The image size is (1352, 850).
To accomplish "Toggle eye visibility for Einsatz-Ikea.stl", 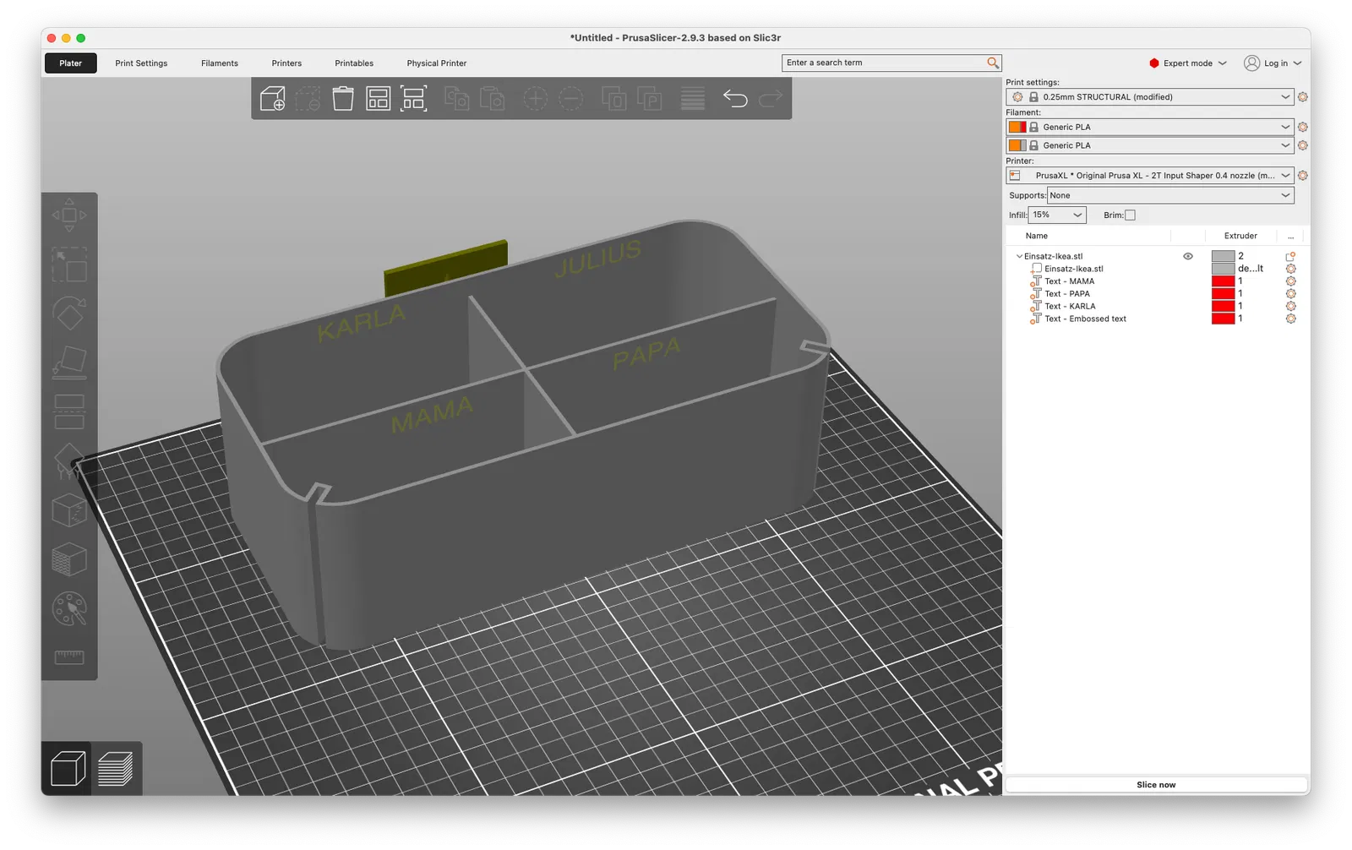I will click(x=1187, y=256).
